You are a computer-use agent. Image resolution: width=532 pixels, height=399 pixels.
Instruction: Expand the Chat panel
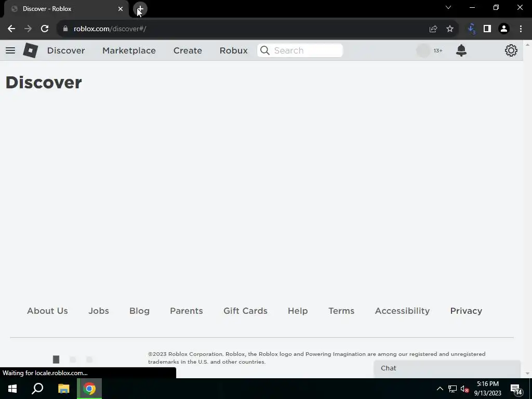pyautogui.click(x=447, y=368)
